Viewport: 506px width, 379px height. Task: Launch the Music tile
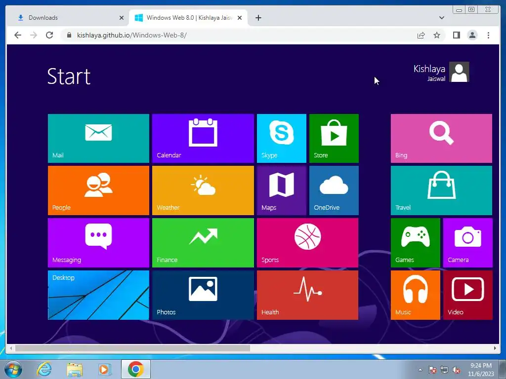(x=415, y=295)
